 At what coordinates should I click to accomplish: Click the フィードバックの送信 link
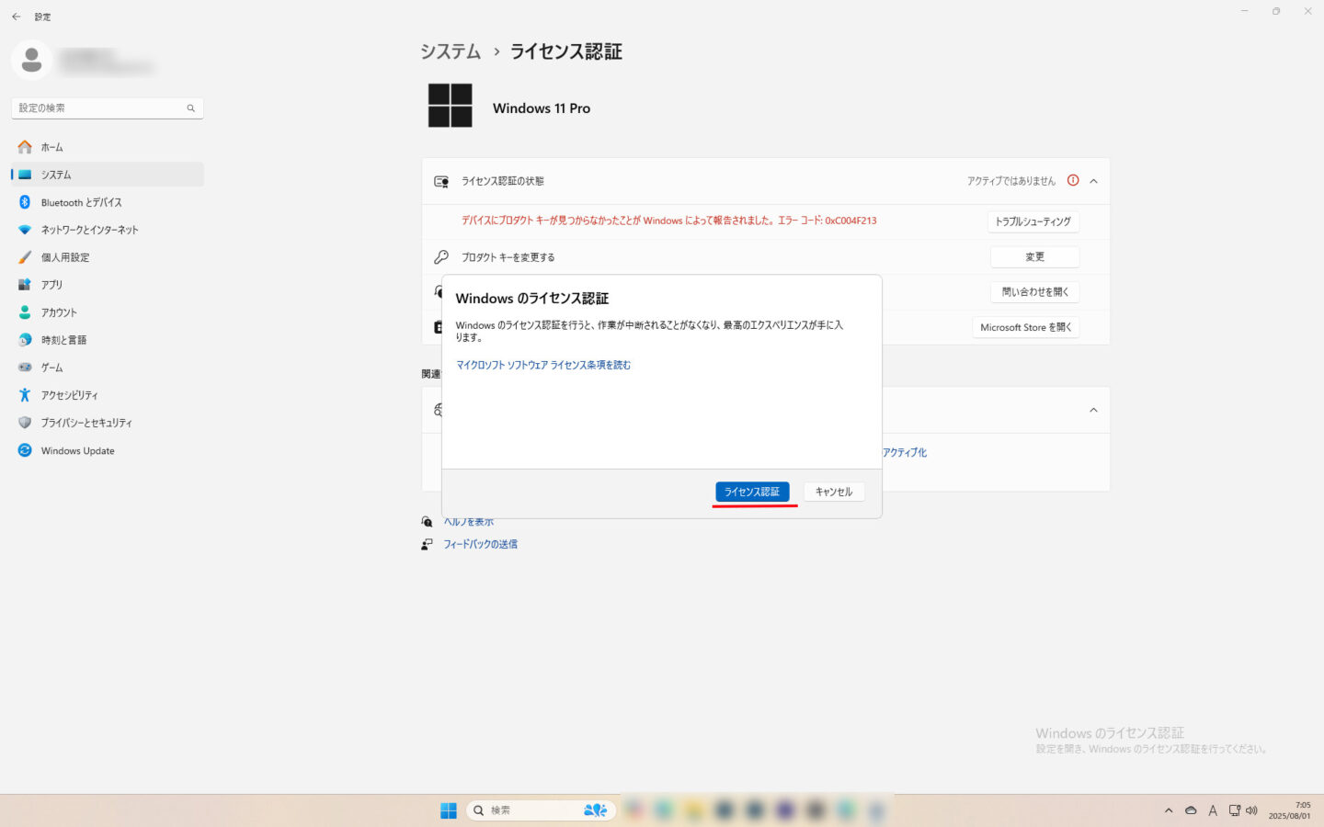[480, 544]
